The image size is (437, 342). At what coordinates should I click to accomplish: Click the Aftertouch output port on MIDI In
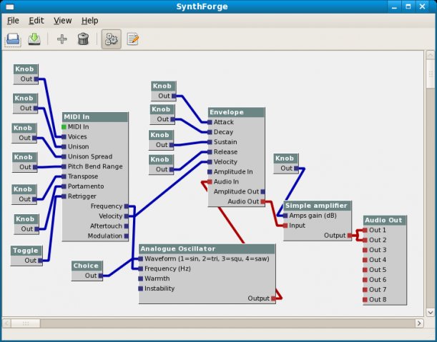tap(127, 226)
